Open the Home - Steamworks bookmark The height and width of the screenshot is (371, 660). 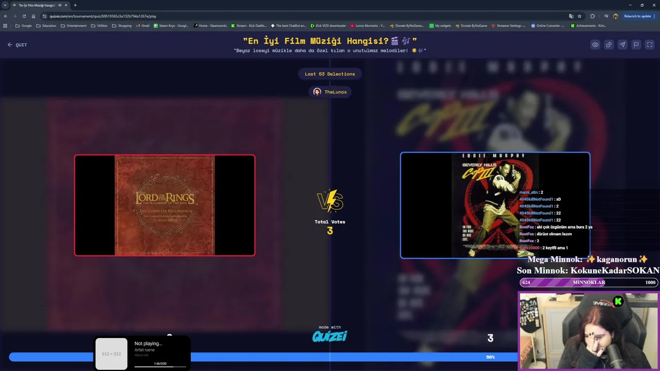[210, 26]
